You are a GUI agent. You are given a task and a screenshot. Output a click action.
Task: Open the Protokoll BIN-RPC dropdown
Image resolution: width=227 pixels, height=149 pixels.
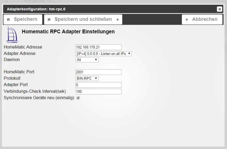pos(87,78)
